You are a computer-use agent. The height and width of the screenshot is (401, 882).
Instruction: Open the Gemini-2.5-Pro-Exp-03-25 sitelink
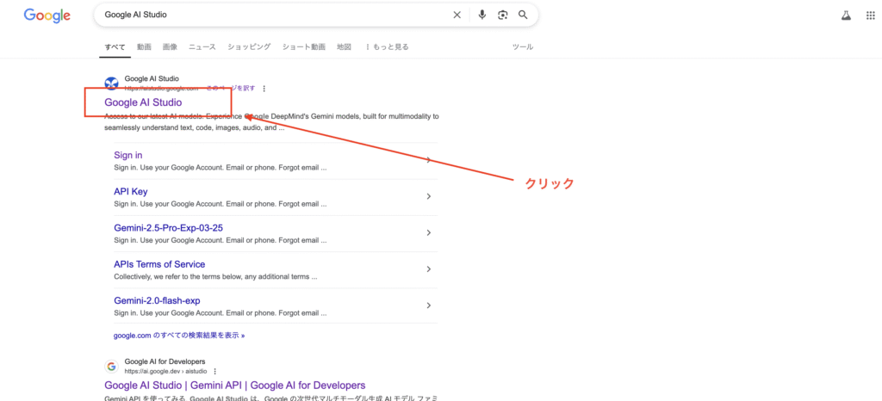169,227
